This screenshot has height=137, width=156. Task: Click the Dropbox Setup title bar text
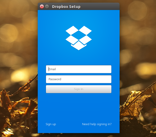tap(66, 7)
